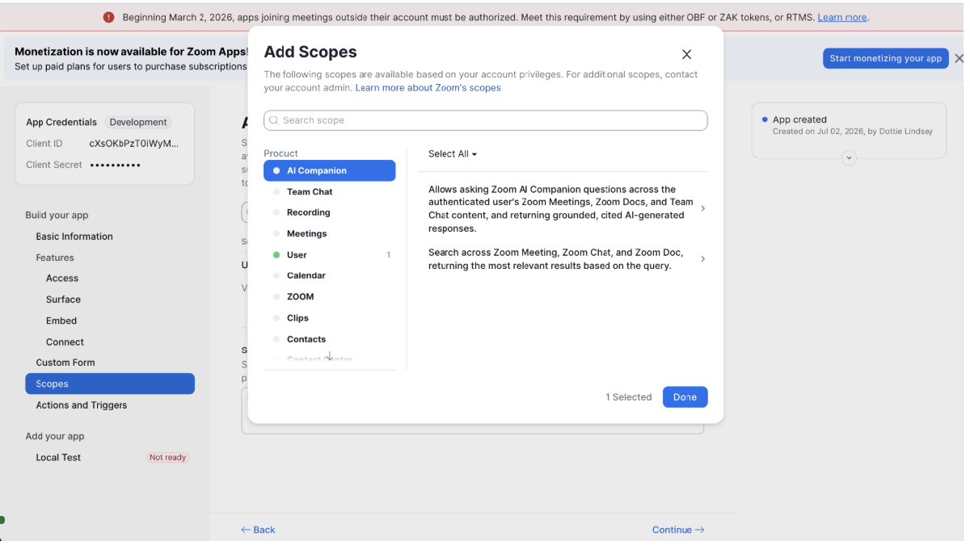Go to Basic Information in sidebar
This screenshot has height=545, width=970.
(x=74, y=237)
